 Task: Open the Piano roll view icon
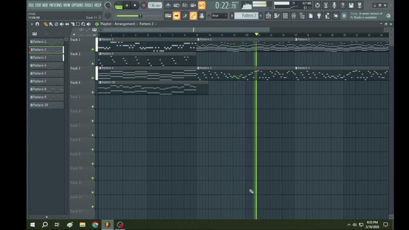pos(277,16)
